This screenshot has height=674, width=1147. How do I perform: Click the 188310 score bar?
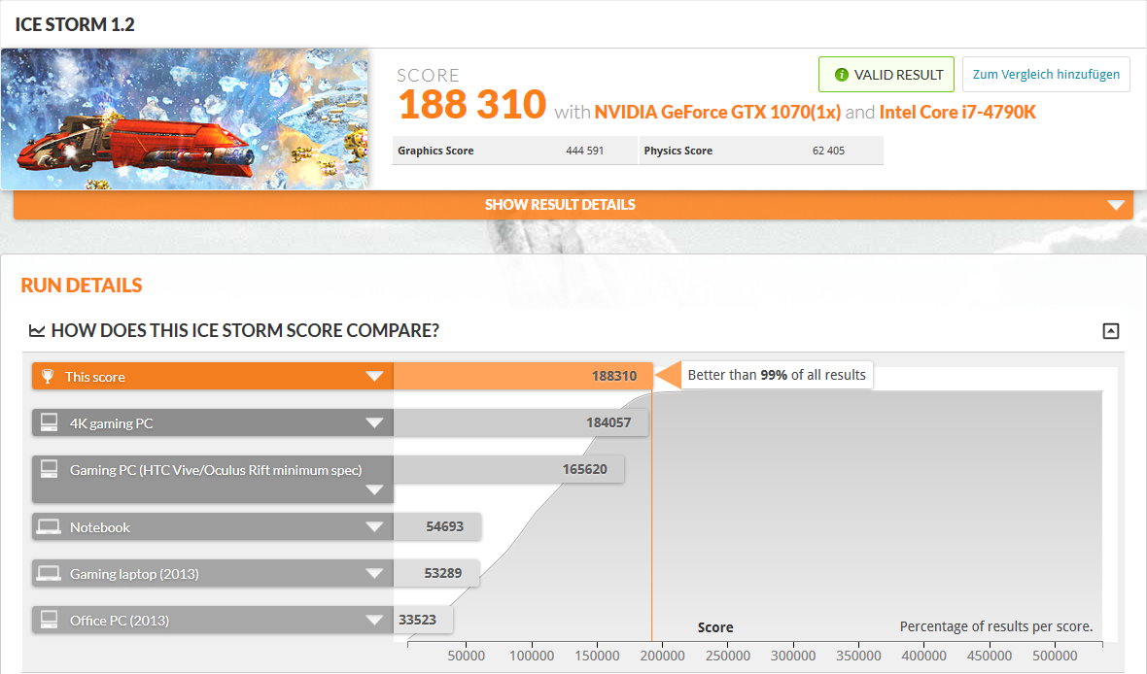pos(523,376)
